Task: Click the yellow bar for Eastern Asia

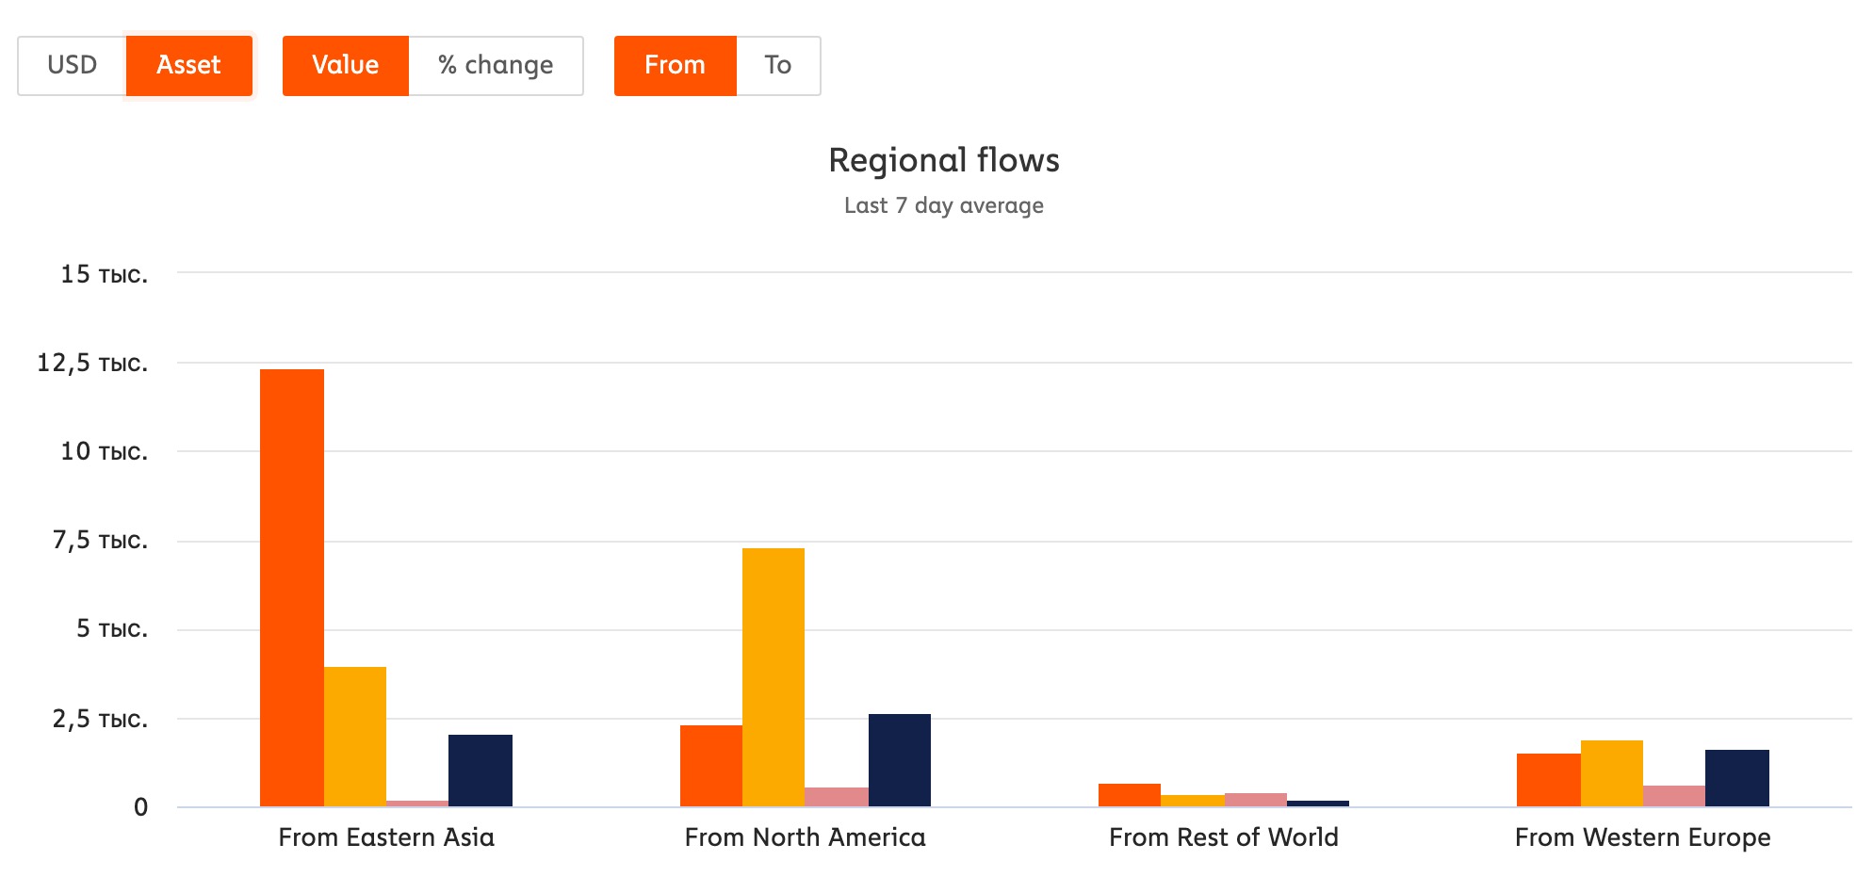Action: point(355,737)
